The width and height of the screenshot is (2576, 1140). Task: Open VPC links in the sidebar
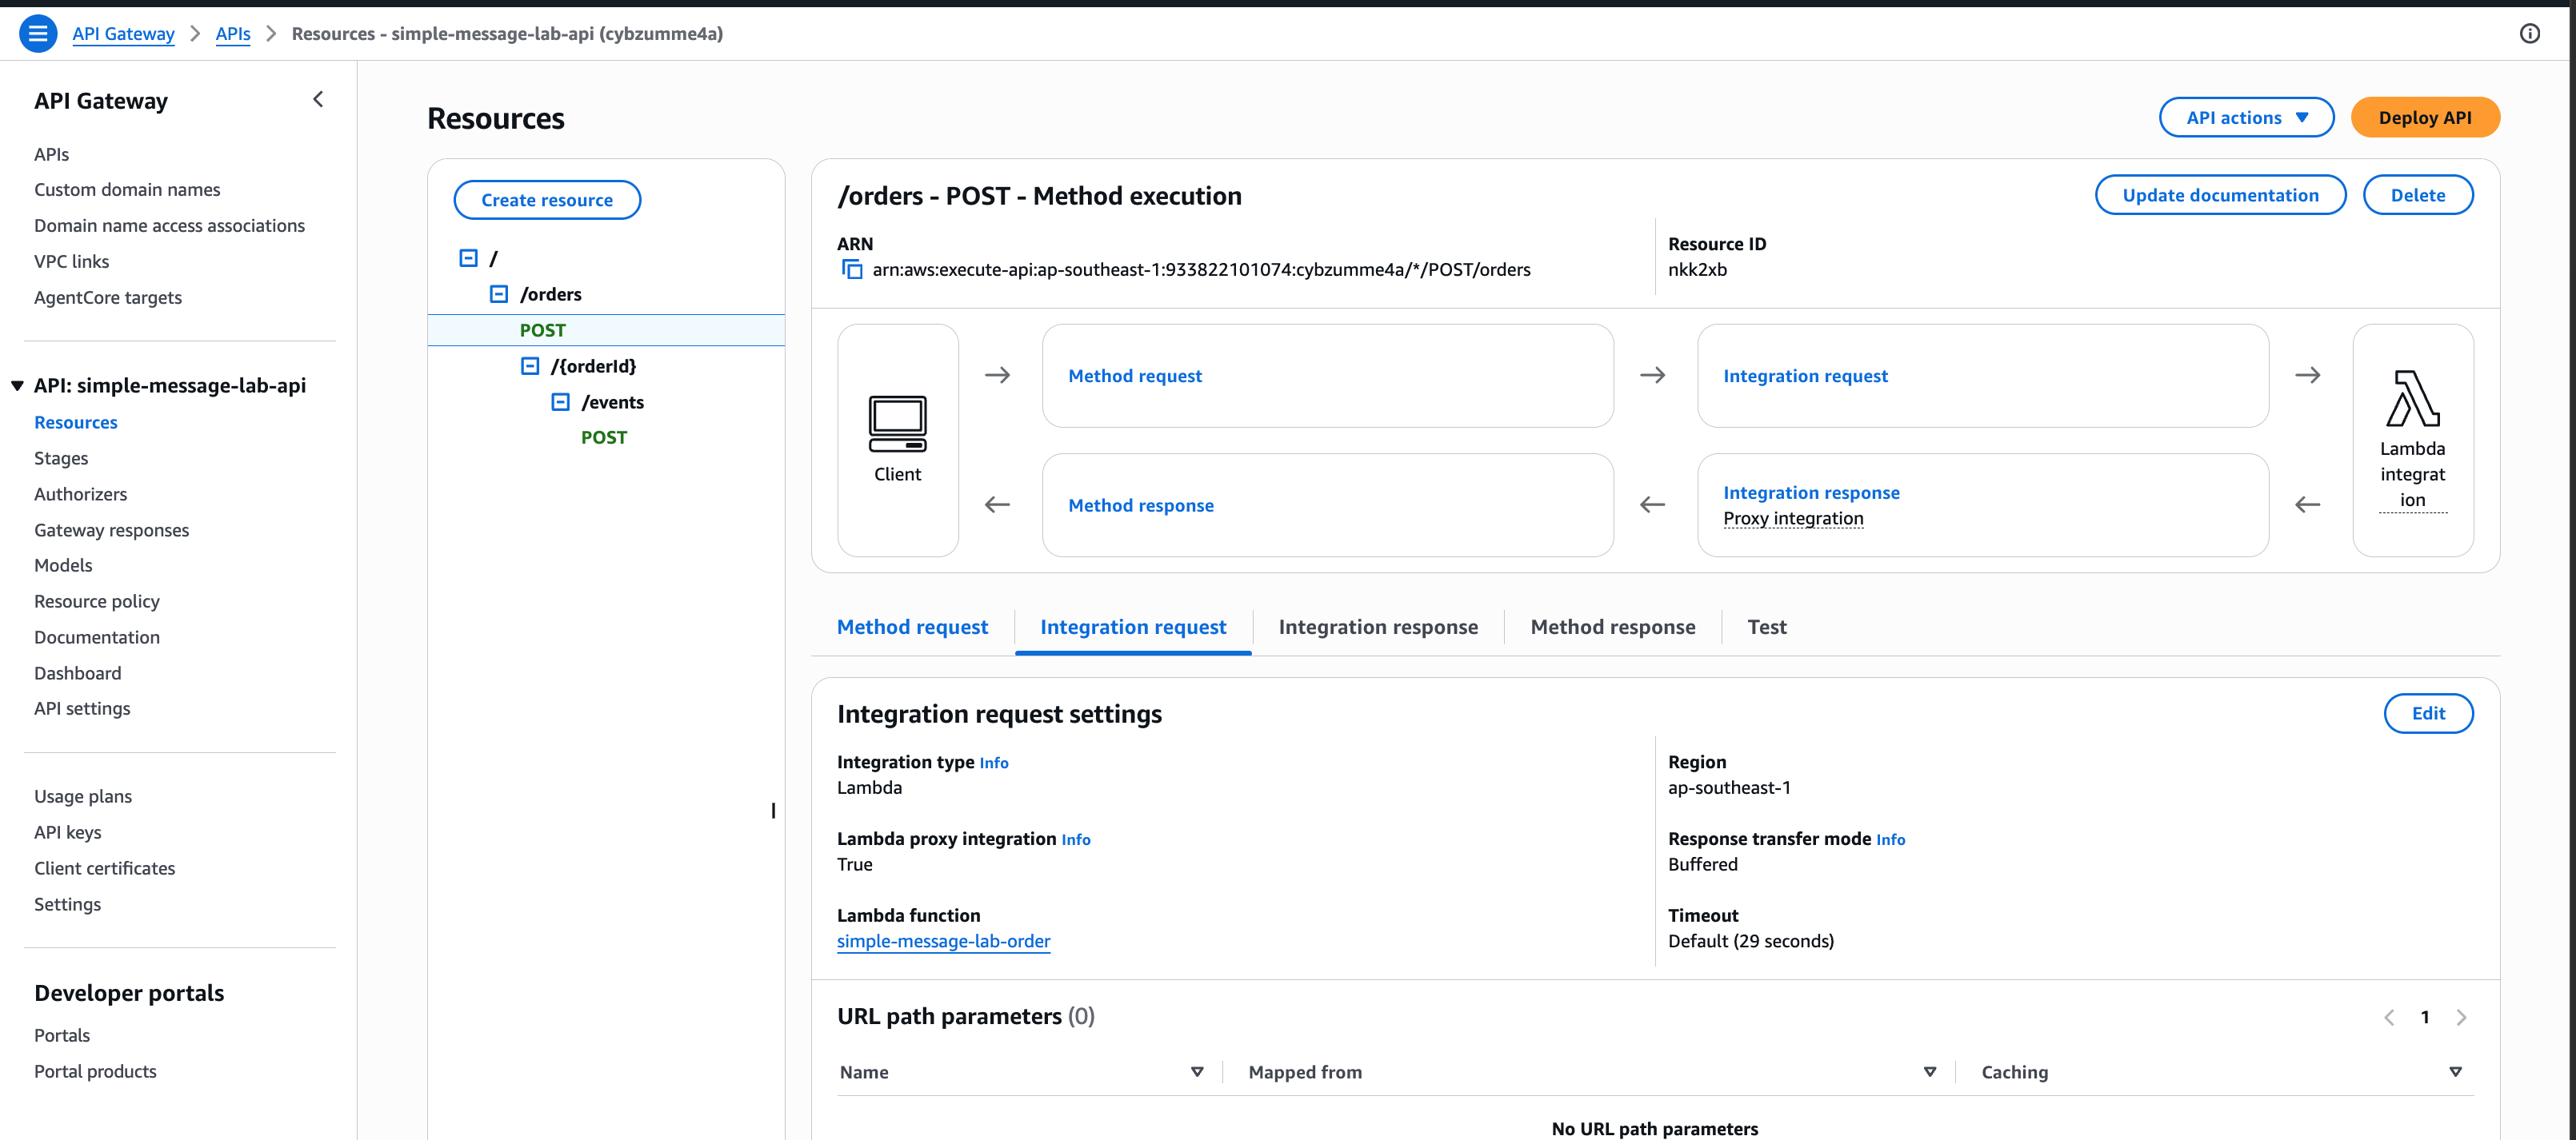point(71,261)
